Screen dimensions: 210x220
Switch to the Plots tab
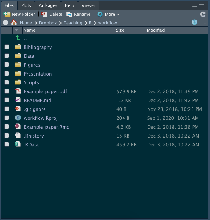[26, 5]
